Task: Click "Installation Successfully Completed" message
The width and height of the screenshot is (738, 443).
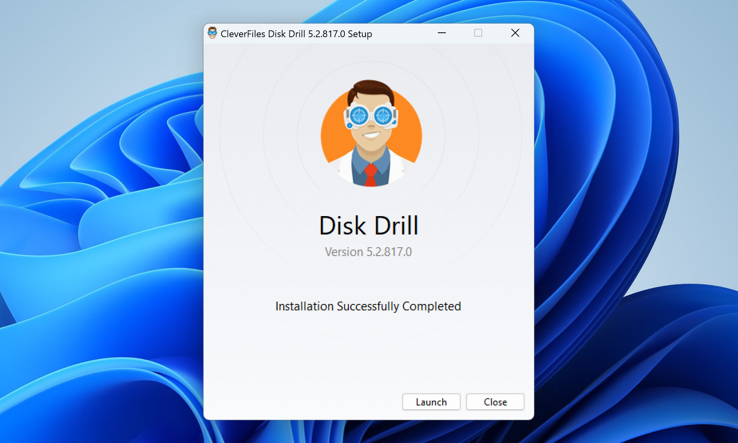Action: [368, 306]
